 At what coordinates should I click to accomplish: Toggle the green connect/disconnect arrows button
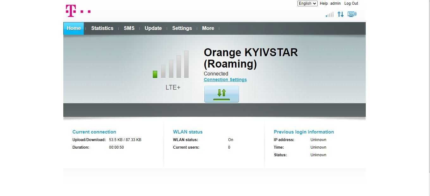tap(221, 94)
